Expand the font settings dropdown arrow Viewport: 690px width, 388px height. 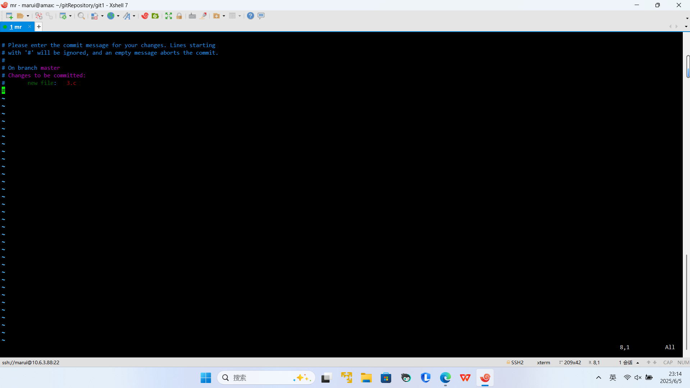click(134, 16)
